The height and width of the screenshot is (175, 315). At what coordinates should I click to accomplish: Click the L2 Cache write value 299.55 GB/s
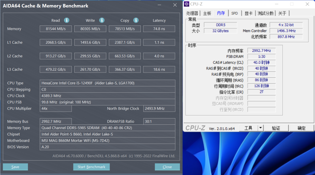(90, 56)
